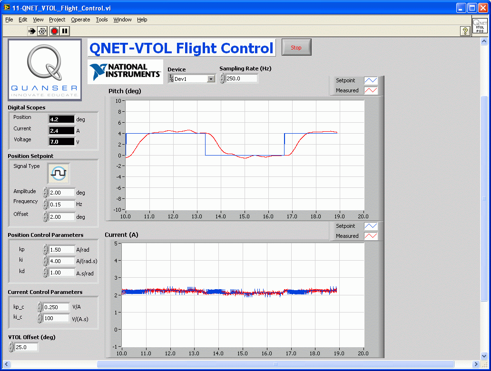Click the ki stepper arrows

pyautogui.click(x=45, y=261)
